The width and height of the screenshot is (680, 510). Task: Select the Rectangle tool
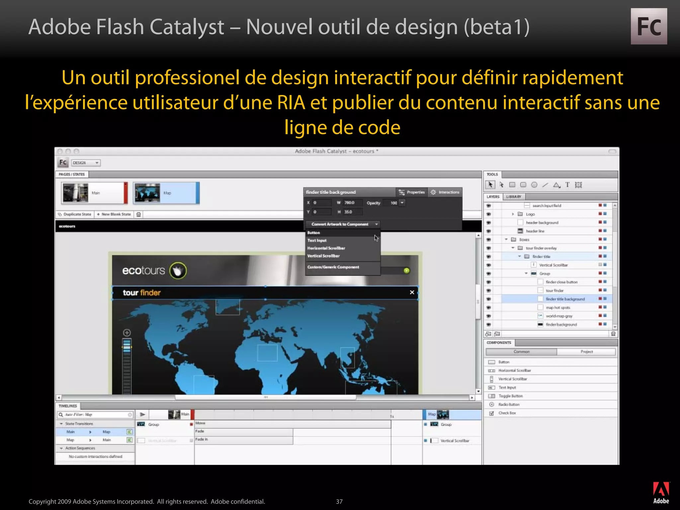(x=512, y=185)
